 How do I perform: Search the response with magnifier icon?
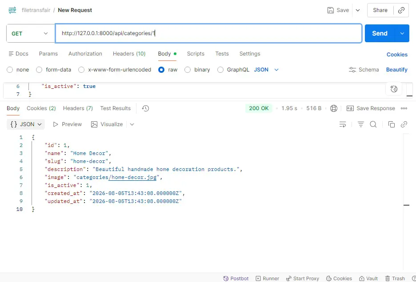pyautogui.click(x=373, y=124)
